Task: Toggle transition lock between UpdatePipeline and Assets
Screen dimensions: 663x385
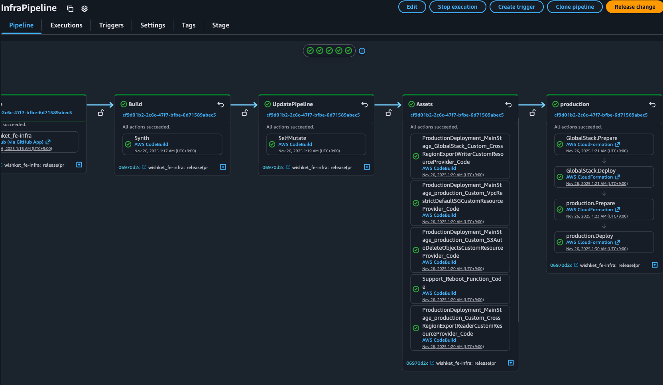Action: point(388,113)
